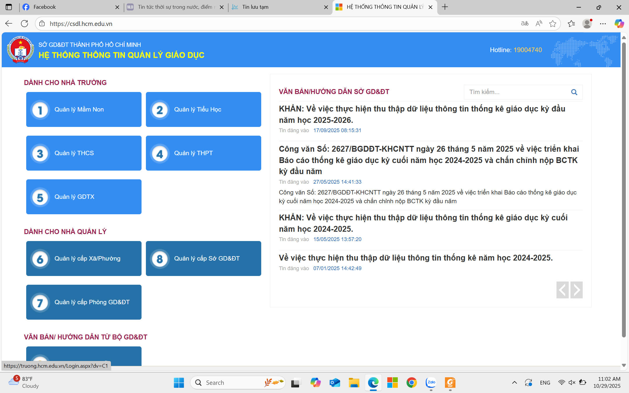Viewport: 629px width, 393px height.
Task: Open Quản lý THCS
Action: point(84,153)
